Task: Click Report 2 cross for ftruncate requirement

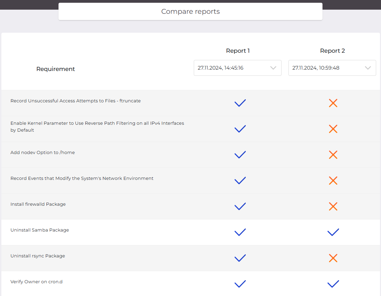Action: (333, 103)
